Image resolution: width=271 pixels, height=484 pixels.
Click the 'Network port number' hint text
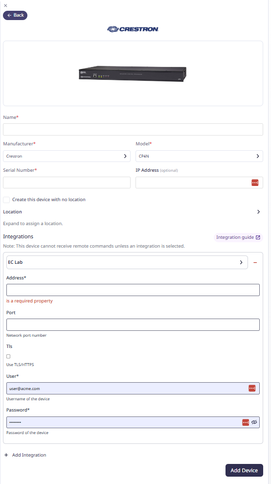[x=26, y=335]
